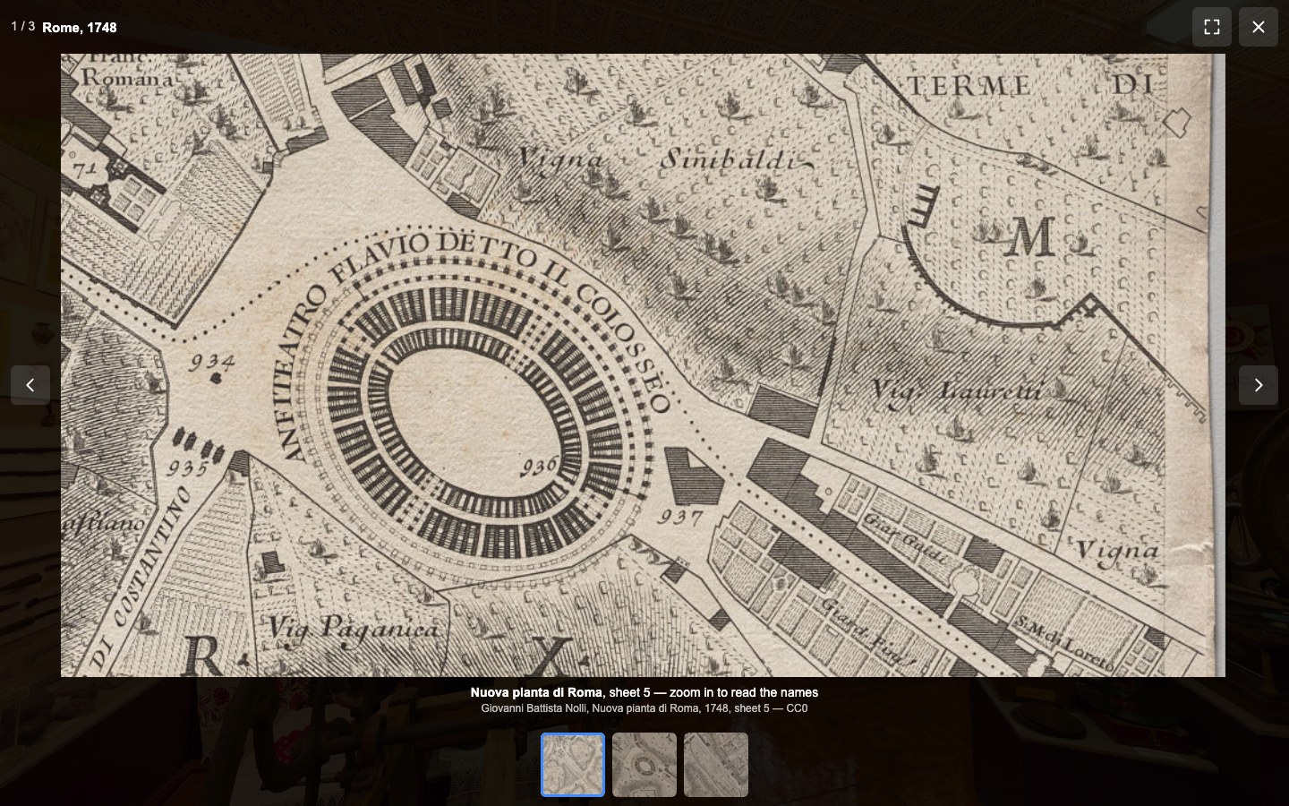Advance to the next image
The height and width of the screenshot is (806, 1289).
click(1259, 385)
